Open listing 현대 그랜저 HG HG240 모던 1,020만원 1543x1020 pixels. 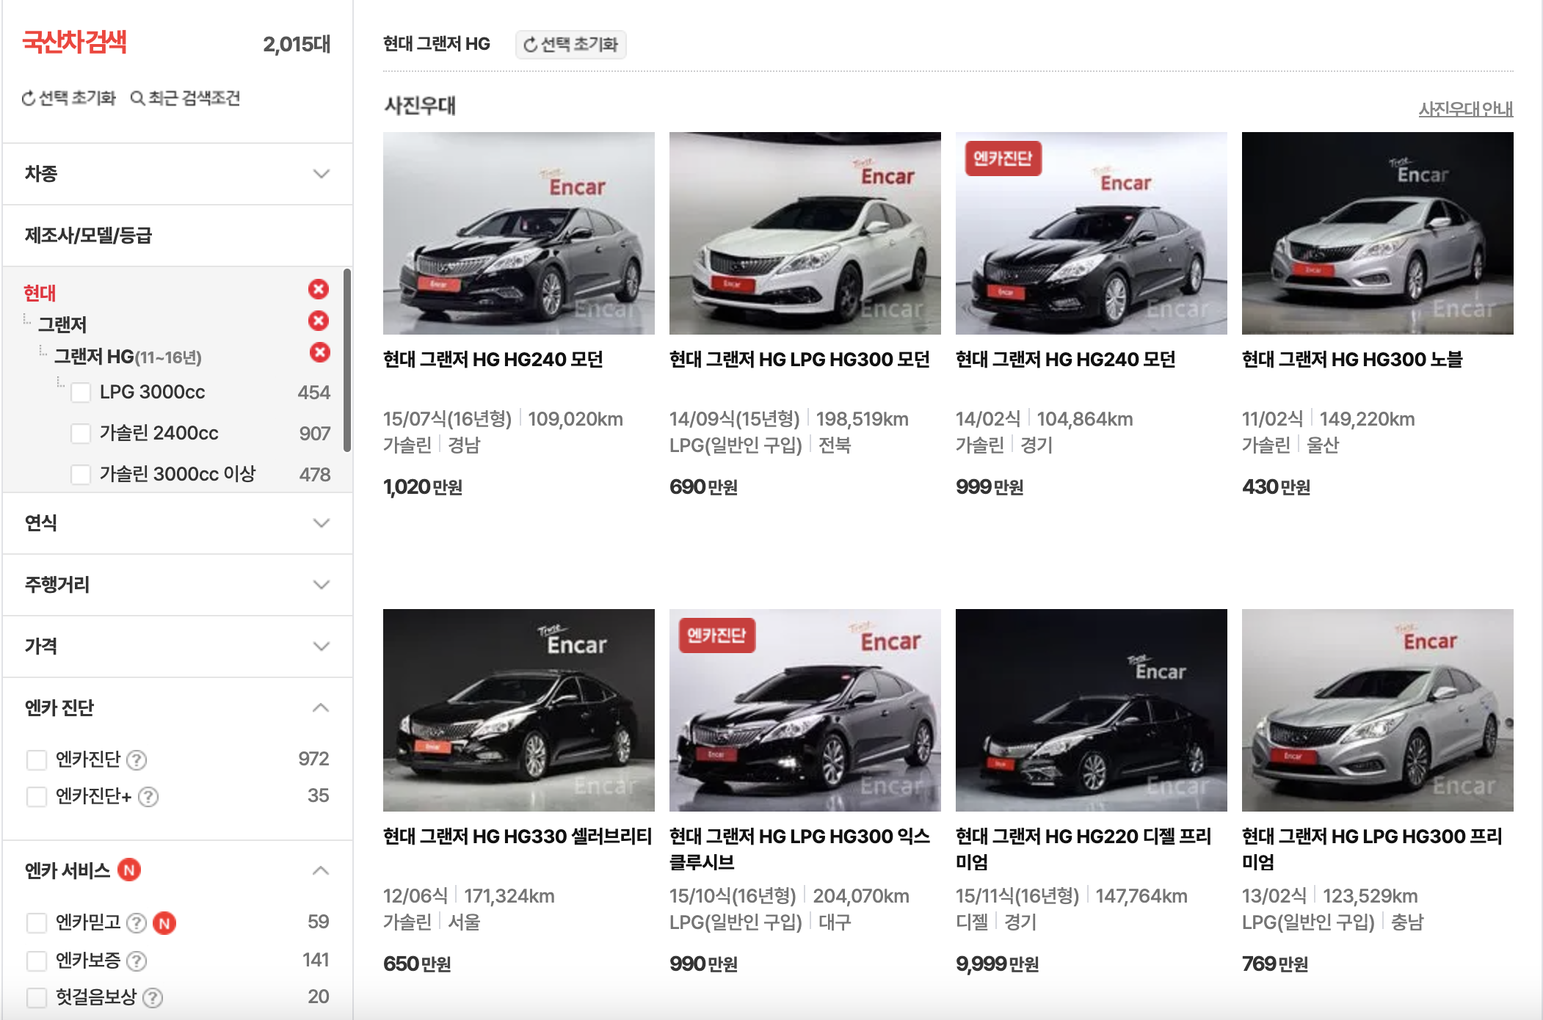click(x=493, y=360)
